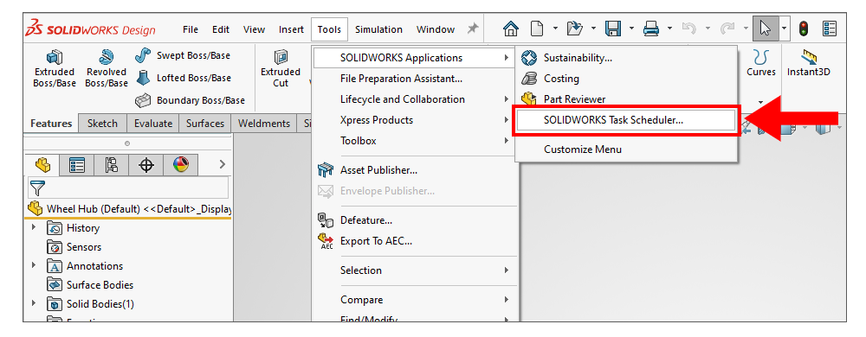The width and height of the screenshot is (866, 337).
Task: Click the Home icon in toolbar
Action: 511,29
